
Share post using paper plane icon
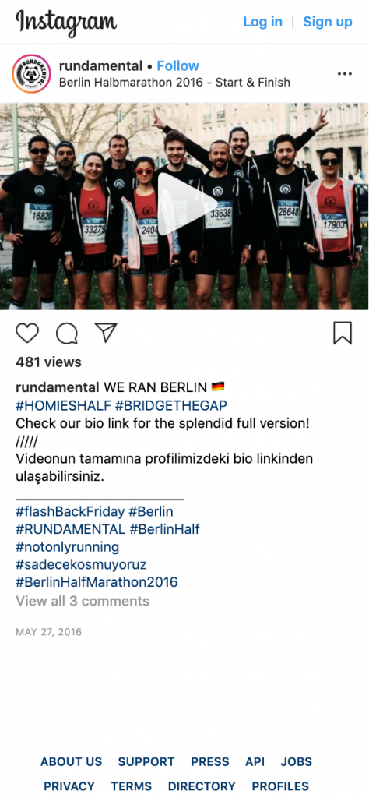[106, 333]
